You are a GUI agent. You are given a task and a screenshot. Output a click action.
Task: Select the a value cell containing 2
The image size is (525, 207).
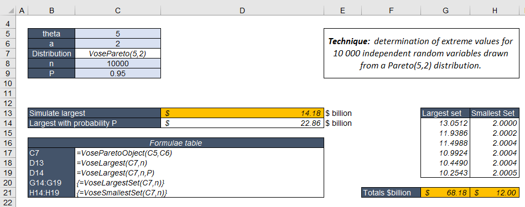click(118, 44)
